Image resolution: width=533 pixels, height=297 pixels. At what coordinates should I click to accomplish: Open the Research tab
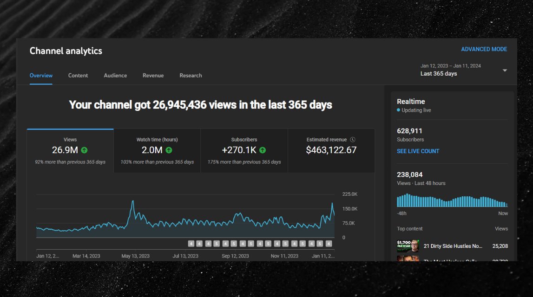click(x=191, y=75)
